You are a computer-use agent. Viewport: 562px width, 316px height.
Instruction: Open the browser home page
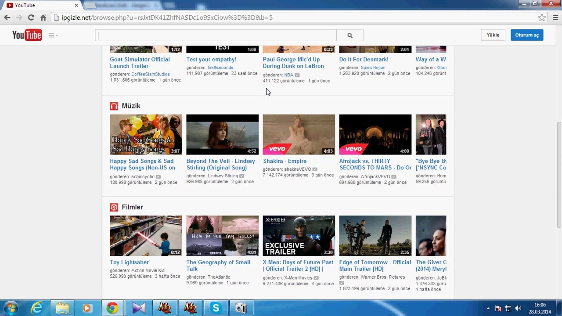[43, 18]
